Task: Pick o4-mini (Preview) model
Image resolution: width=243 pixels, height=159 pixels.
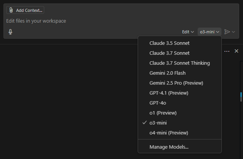Action: point(169,133)
